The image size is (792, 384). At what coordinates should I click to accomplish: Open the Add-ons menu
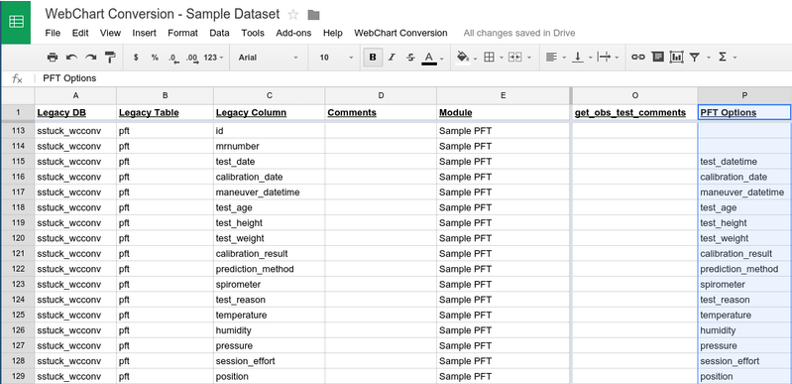coord(293,33)
